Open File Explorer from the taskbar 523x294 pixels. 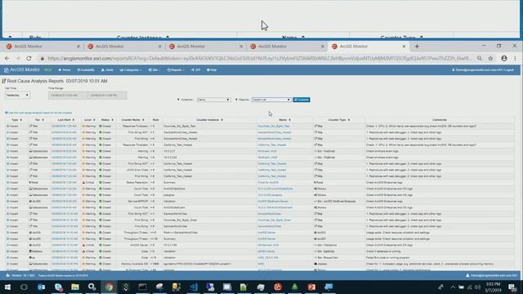click(x=75, y=287)
